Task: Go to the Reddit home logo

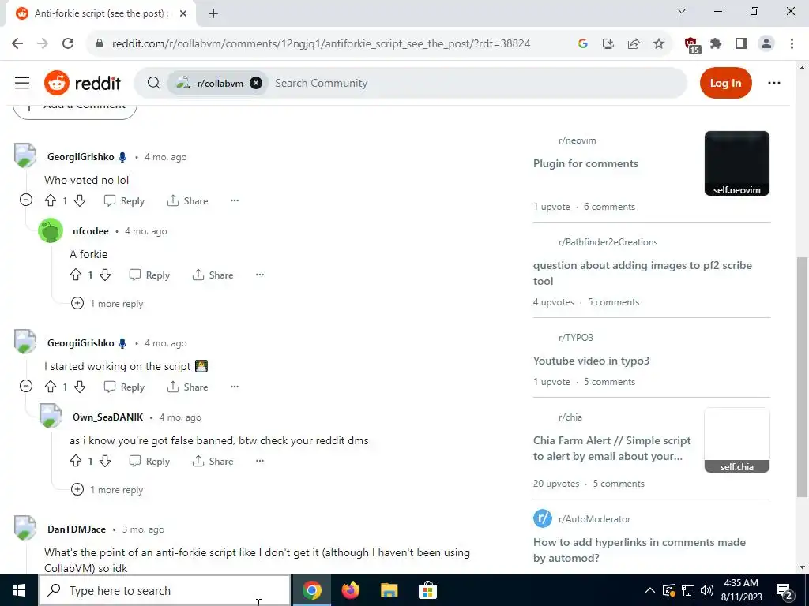Action: (82, 83)
